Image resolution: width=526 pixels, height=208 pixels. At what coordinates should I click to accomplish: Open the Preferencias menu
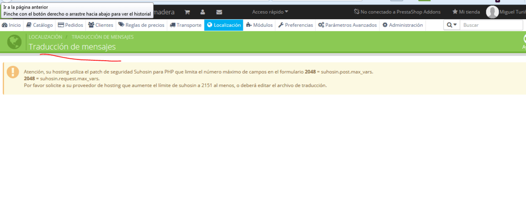tap(296, 25)
